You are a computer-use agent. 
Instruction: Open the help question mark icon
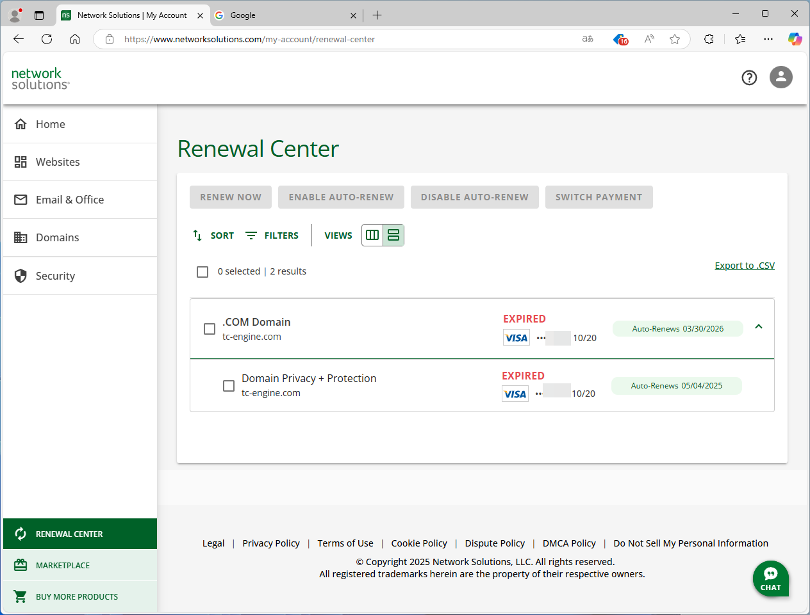click(749, 77)
